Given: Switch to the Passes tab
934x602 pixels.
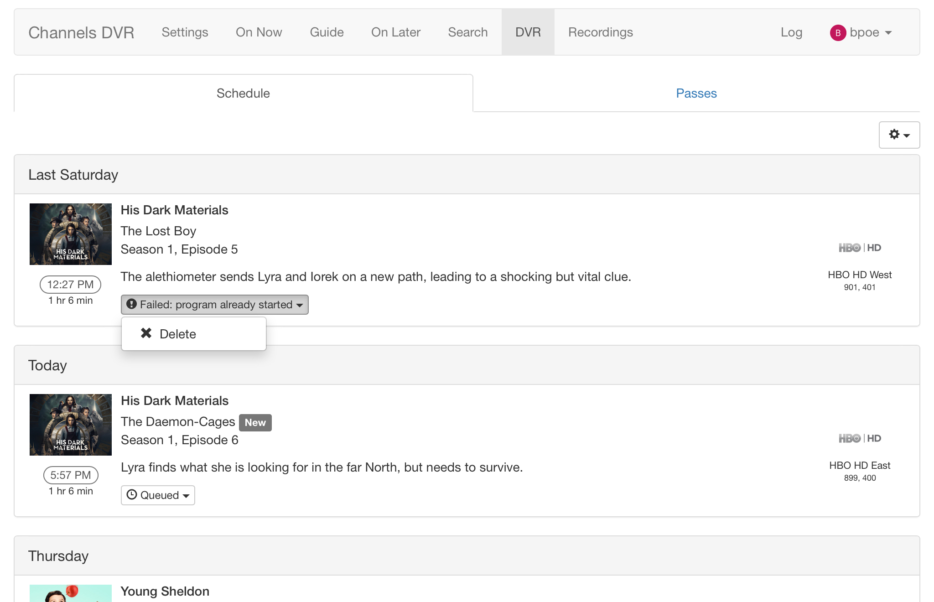Looking at the screenshot, I should tap(696, 93).
